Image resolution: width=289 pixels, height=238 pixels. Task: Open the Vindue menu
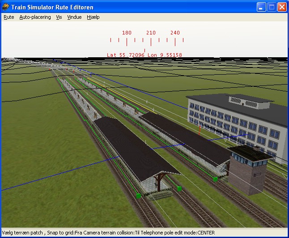pyautogui.click(x=74, y=17)
